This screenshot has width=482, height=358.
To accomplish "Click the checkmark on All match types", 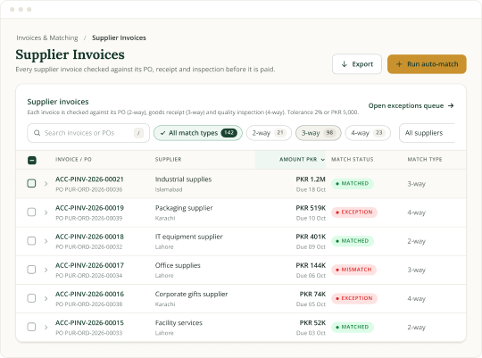I will coord(163,133).
